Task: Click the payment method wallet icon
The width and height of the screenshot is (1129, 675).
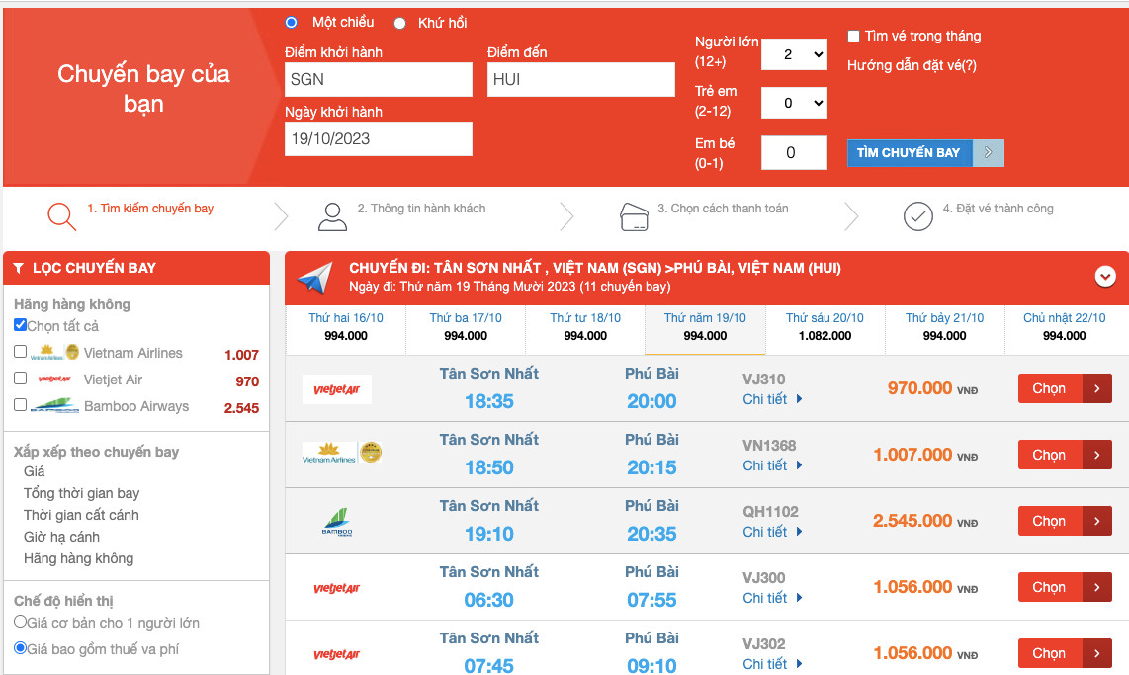Action: tap(634, 216)
